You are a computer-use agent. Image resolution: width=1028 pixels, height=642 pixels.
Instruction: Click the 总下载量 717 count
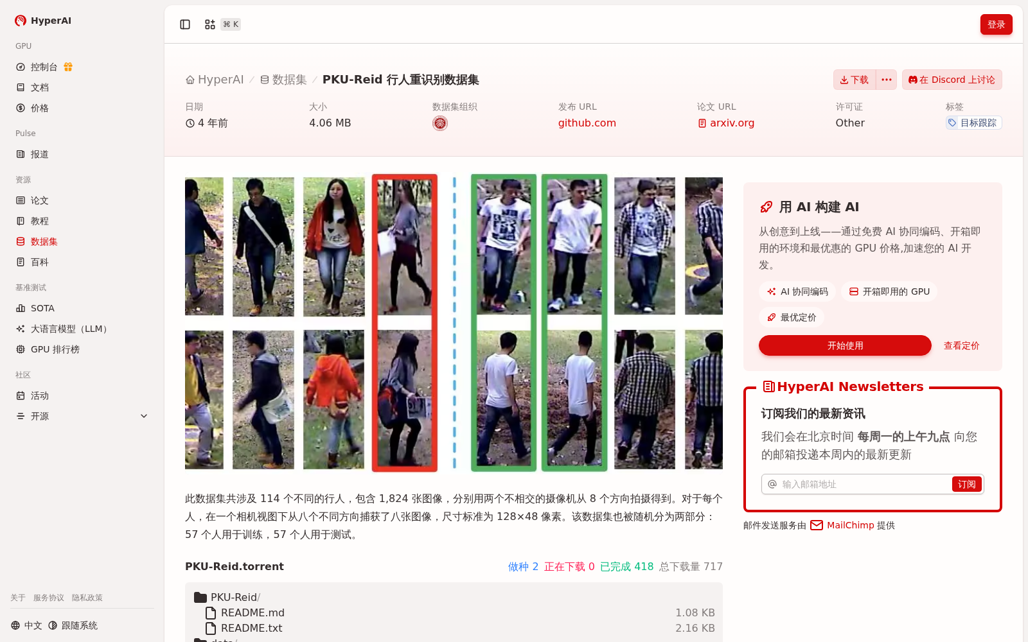[691, 566]
